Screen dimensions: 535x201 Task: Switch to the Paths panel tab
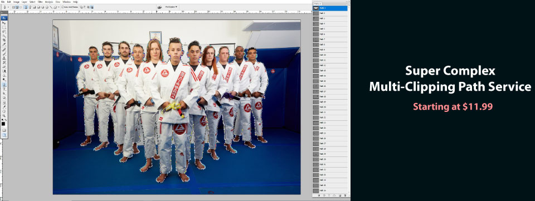[318, 4]
